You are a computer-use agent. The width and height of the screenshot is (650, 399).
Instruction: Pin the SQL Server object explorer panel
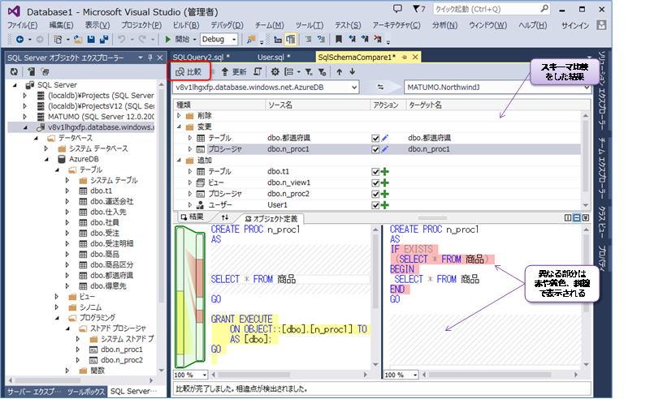click(x=150, y=58)
